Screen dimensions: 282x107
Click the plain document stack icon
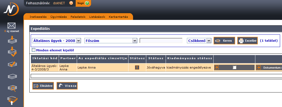coord(12,76)
